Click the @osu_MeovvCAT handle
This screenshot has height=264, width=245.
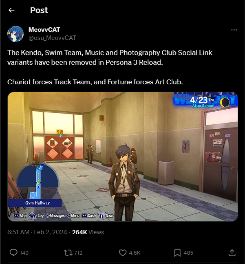pyautogui.click(x=52, y=38)
